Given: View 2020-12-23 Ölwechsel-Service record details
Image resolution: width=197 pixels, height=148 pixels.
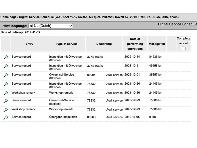Looking at the screenshot, I should [x=6, y=101].
